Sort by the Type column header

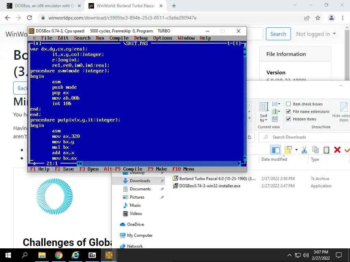[315, 159]
